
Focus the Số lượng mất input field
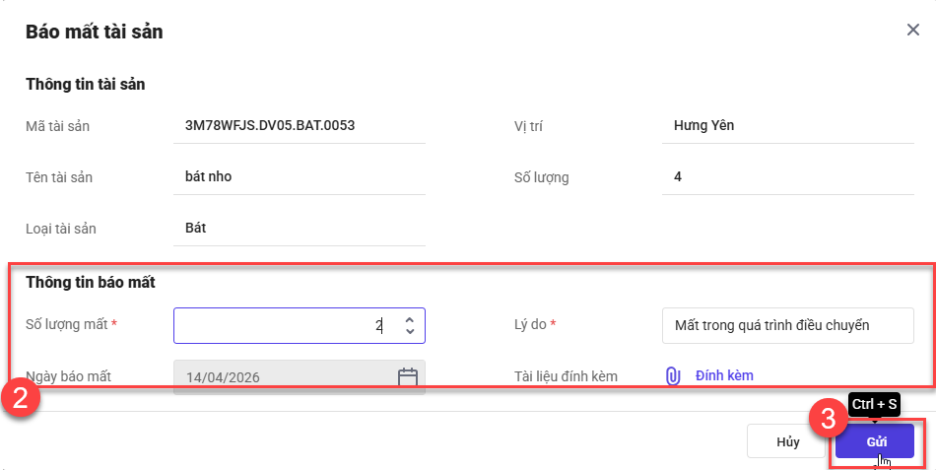pos(286,325)
